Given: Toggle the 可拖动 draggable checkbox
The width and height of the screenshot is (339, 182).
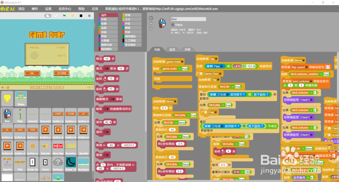Looking at the screenshot, I should [173, 25].
